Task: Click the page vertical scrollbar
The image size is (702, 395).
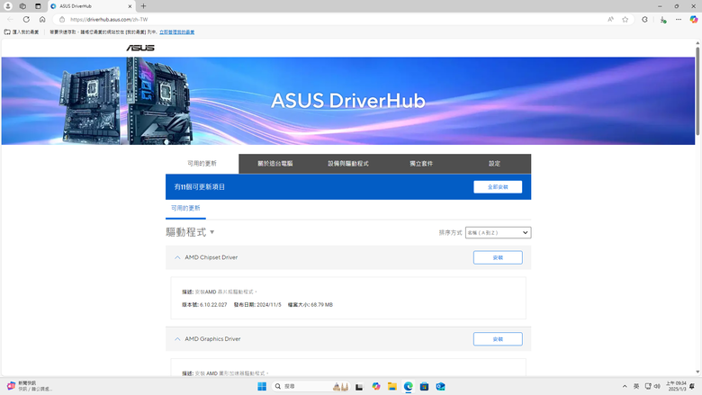Action: coord(697,89)
